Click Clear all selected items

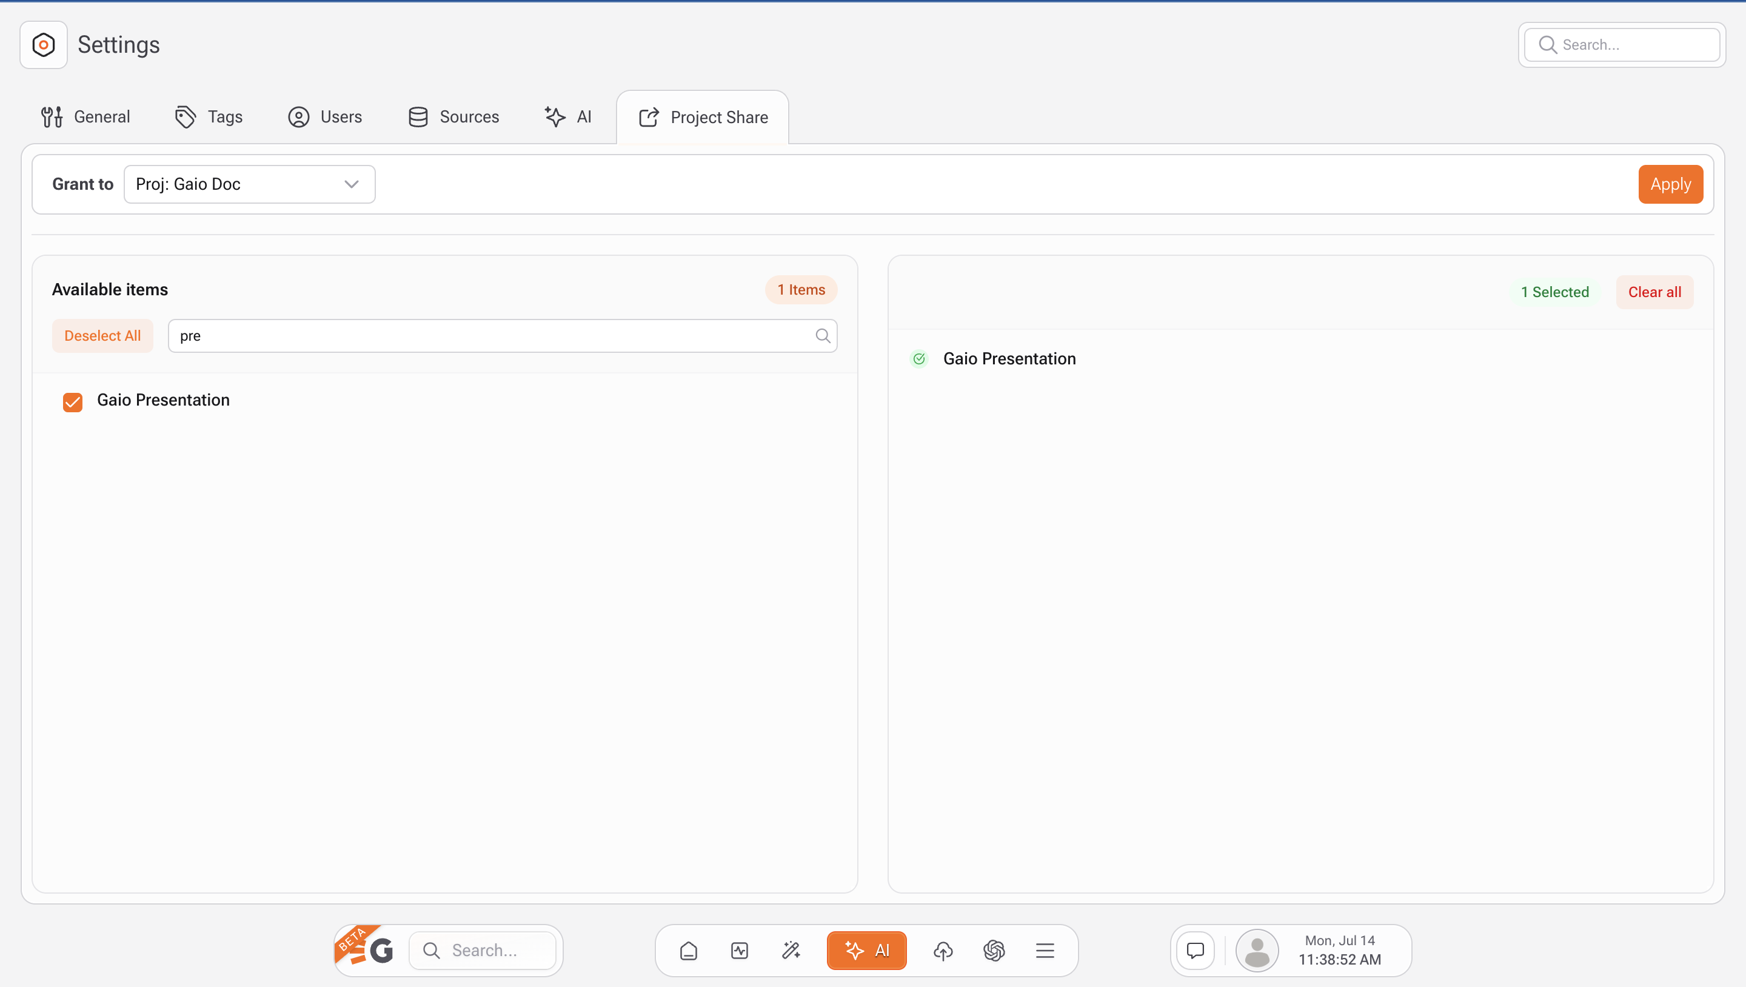pos(1654,292)
